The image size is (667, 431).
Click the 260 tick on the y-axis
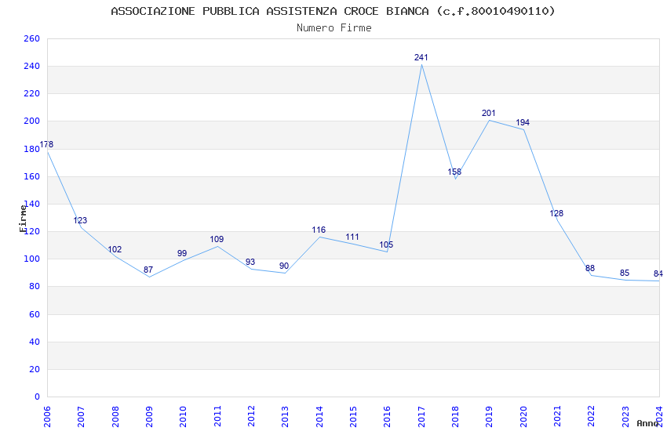click(32, 38)
